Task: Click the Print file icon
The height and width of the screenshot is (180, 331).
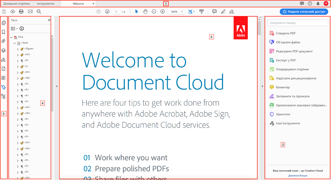Action: pos(21,12)
